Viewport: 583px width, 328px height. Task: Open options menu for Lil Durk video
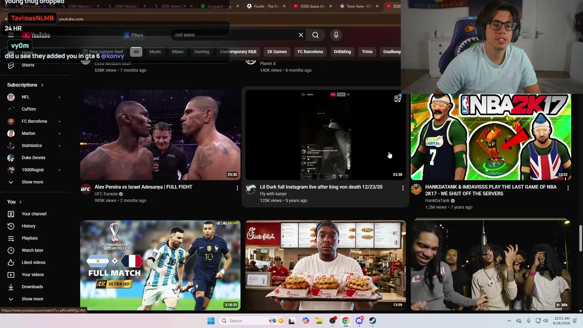403,188
